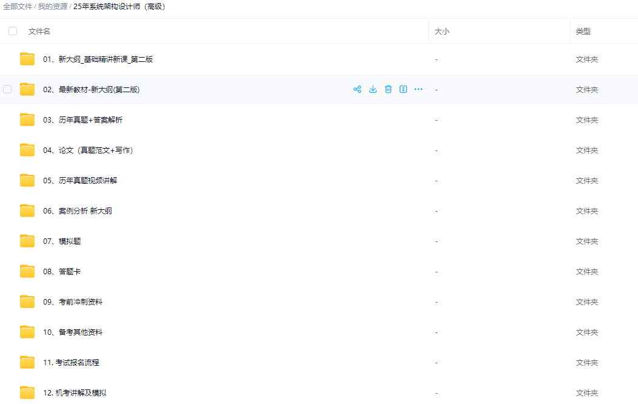The image size is (638, 404).
Task: Click folder icon of 12. 机考讲解及模拟
Action: click(x=27, y=392)
